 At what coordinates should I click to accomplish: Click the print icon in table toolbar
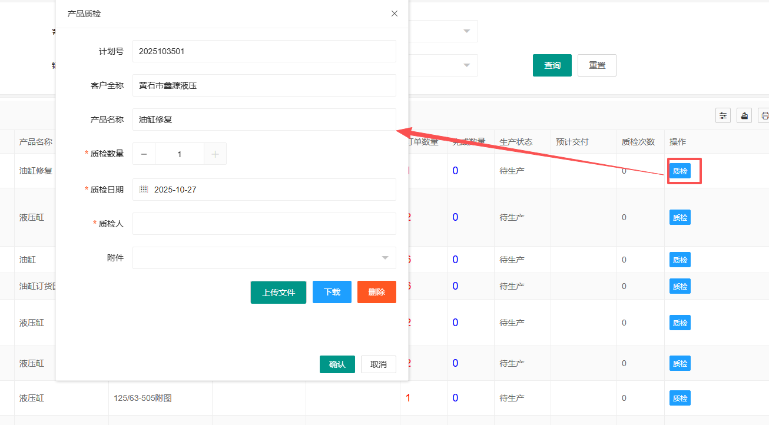[764, 115]
